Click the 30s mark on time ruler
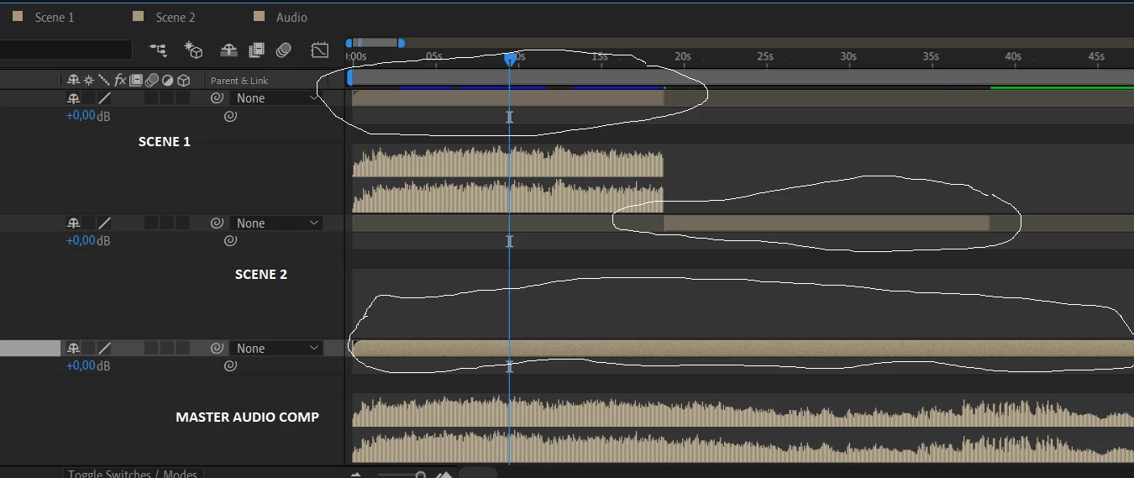The image size is (1134, 478). click(848, 57)
